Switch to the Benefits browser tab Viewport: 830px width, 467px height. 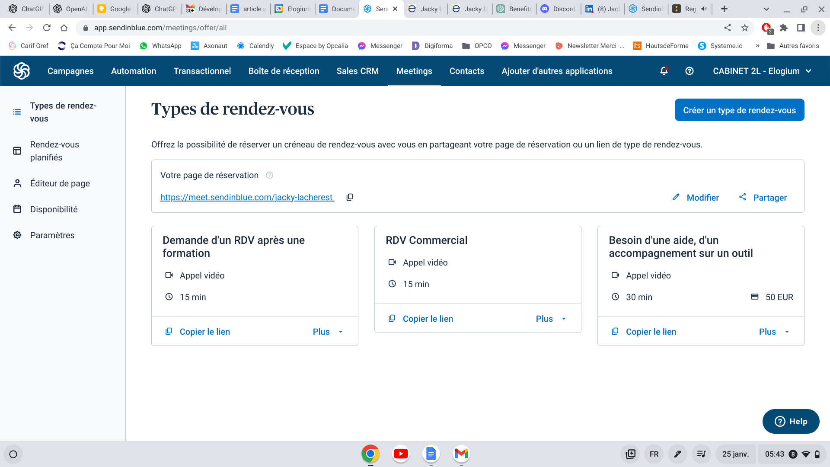pos(514,9)
